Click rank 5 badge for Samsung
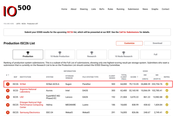The height and width of the screenshot is (116, 175). tap(8, 113)
